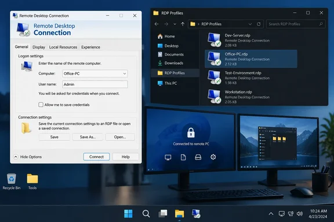Click the Open... button under Connection settings
The width and height of the screenshot is (334, 222).
[x=120, y=137]
